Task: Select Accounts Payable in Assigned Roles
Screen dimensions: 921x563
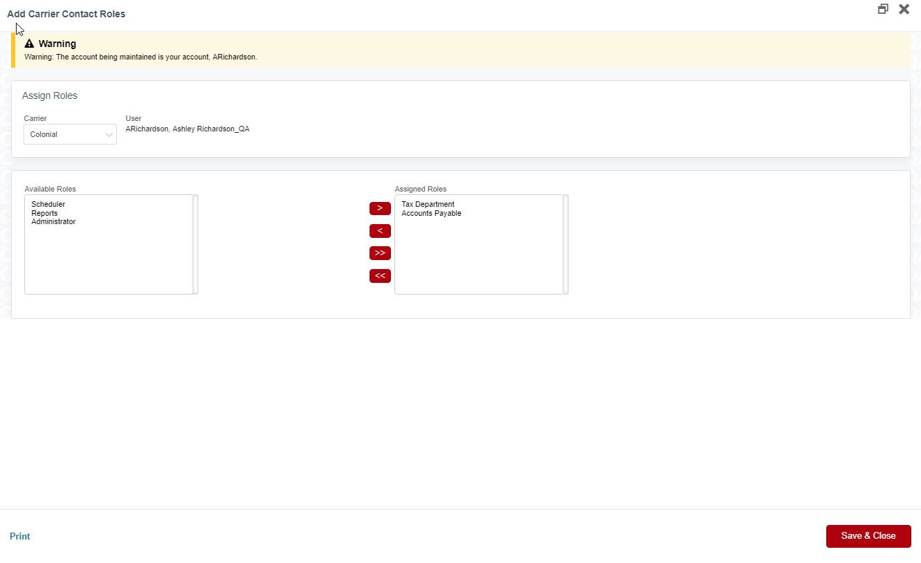Action: pos(430,213)
